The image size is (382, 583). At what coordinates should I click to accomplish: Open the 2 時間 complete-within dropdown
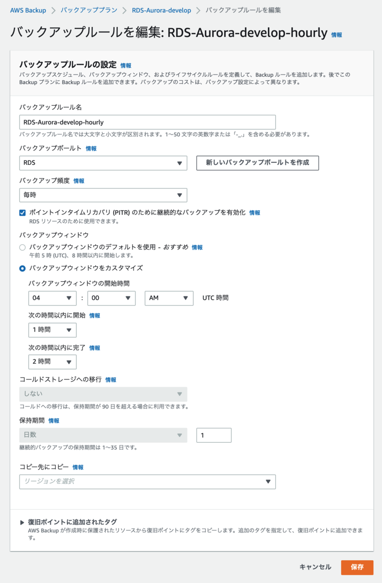pyautogui.click(x=52, y=362)
